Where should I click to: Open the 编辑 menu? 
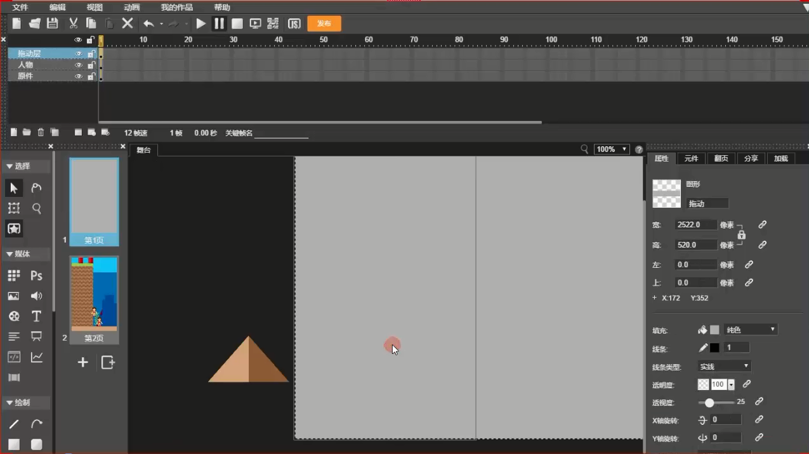[x=57, y=8]
